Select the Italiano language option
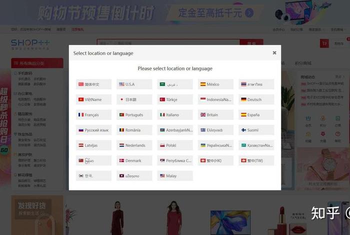 pos(175,114)
